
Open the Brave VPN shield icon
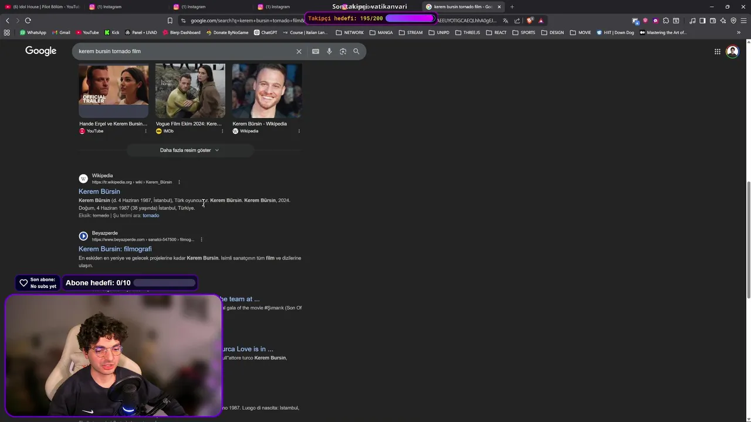coord(733,21)
